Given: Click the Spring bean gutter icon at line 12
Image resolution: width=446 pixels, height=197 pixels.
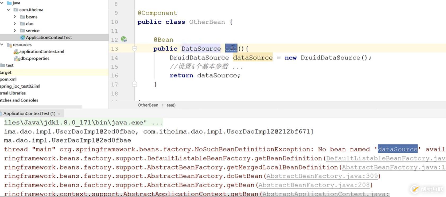Looking at the screenshot, I should [124, 39].
